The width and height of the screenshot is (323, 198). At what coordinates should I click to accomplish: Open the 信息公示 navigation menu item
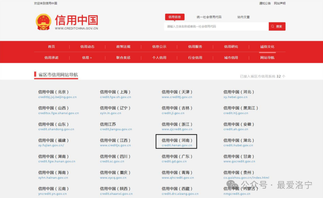click(159, 47)
